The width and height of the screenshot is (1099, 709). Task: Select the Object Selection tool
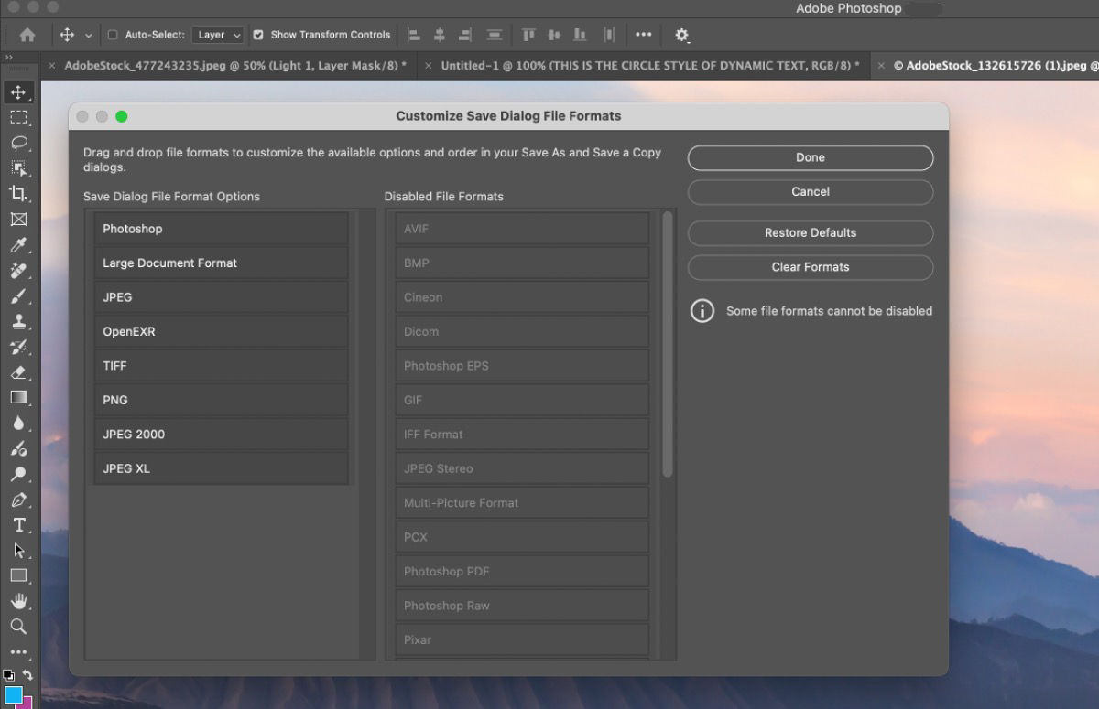18,168
